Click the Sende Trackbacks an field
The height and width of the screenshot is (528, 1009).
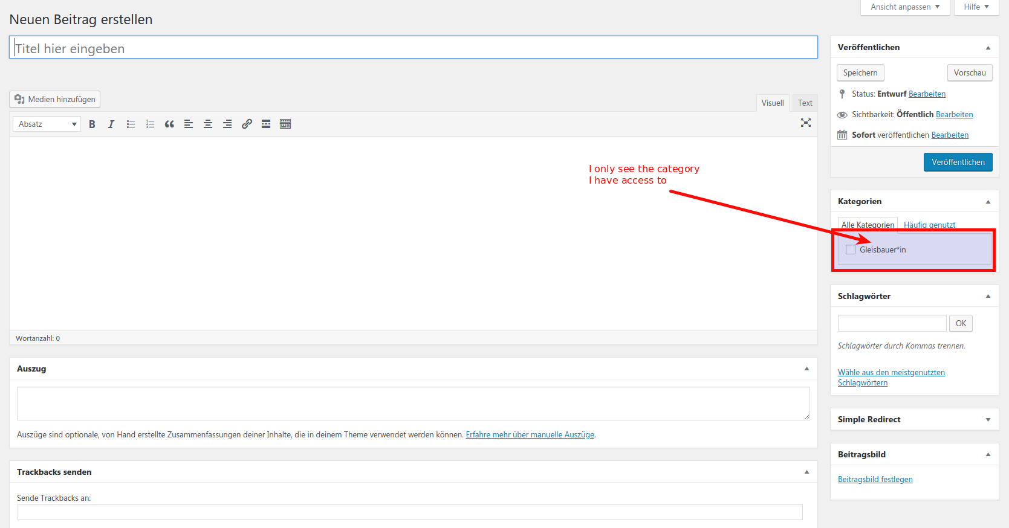tap(410, 512)
